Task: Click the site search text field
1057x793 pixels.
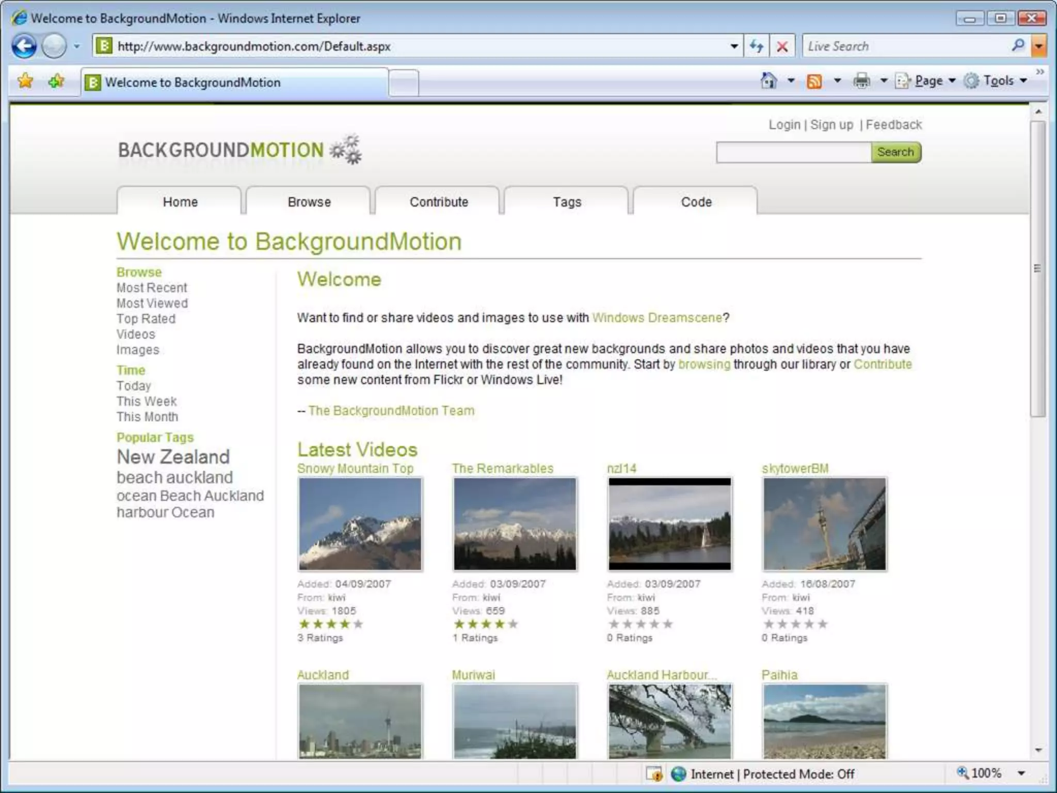Action: 794,152
